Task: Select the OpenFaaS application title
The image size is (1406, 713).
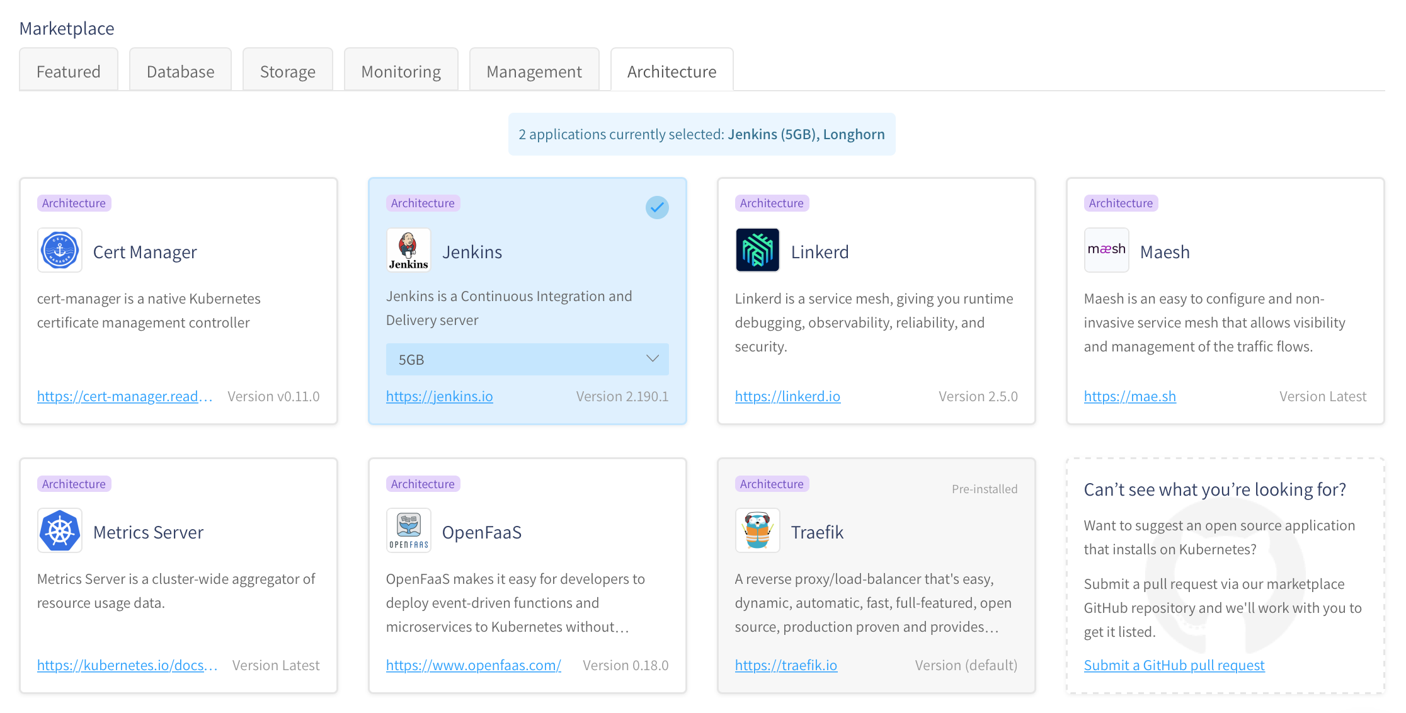Action: pos(482,532)
